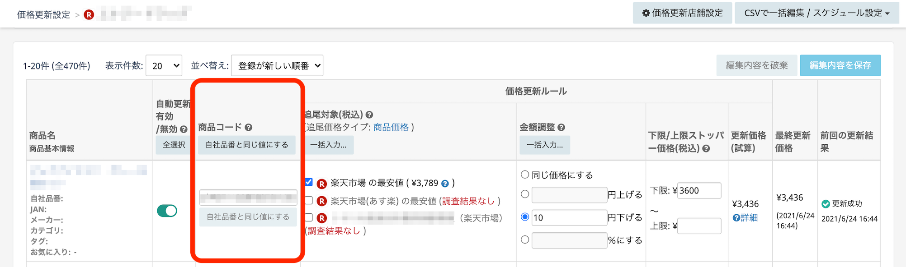This screenshot has height=267, width=906.
Task: Click help icon next to 商品コード
Action: (x=248, y=128)
